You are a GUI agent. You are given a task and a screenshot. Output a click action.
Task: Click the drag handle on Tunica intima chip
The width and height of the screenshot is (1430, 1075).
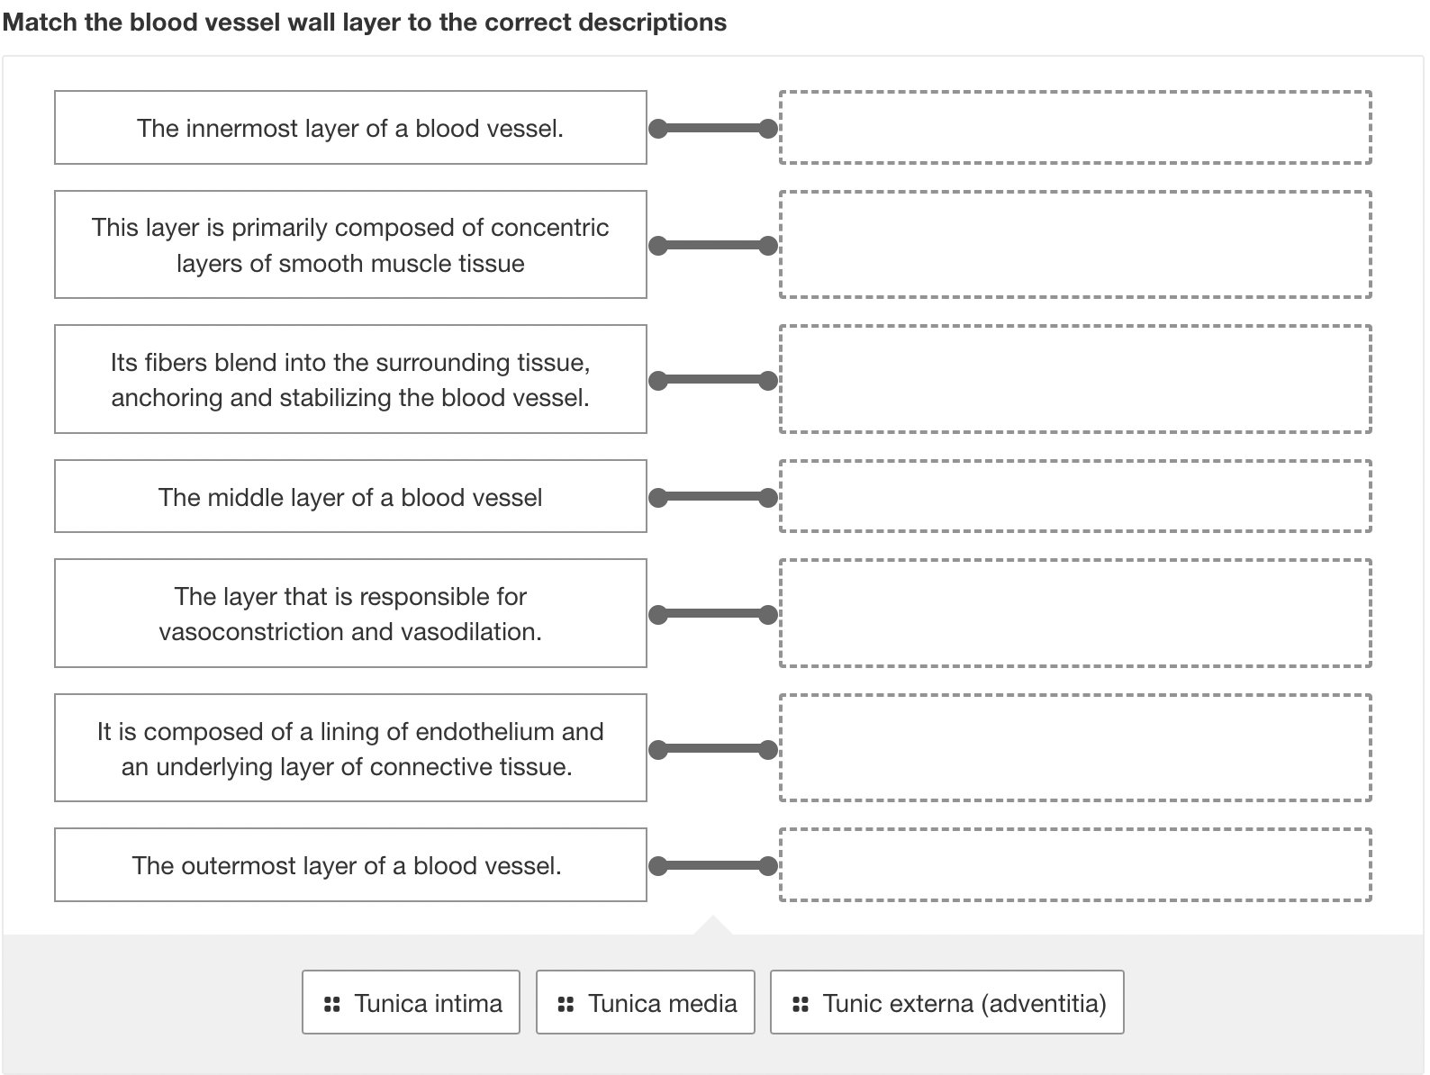click(331, 1002)
